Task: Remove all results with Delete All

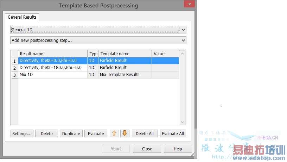Action: pyautogui.click(x=145, y=134)
